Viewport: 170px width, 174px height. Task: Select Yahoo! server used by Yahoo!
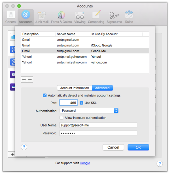click(x=85, y=57)
